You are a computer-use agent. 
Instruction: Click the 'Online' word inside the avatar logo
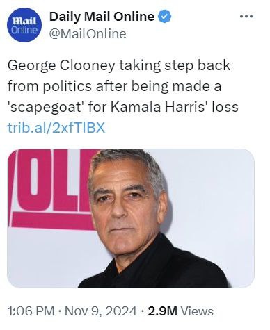click(24, 30)
